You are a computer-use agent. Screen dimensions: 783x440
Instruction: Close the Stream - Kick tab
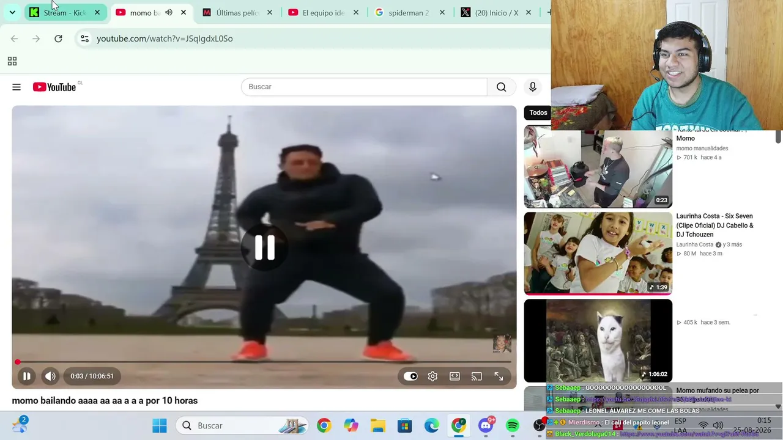click(97, 12)
